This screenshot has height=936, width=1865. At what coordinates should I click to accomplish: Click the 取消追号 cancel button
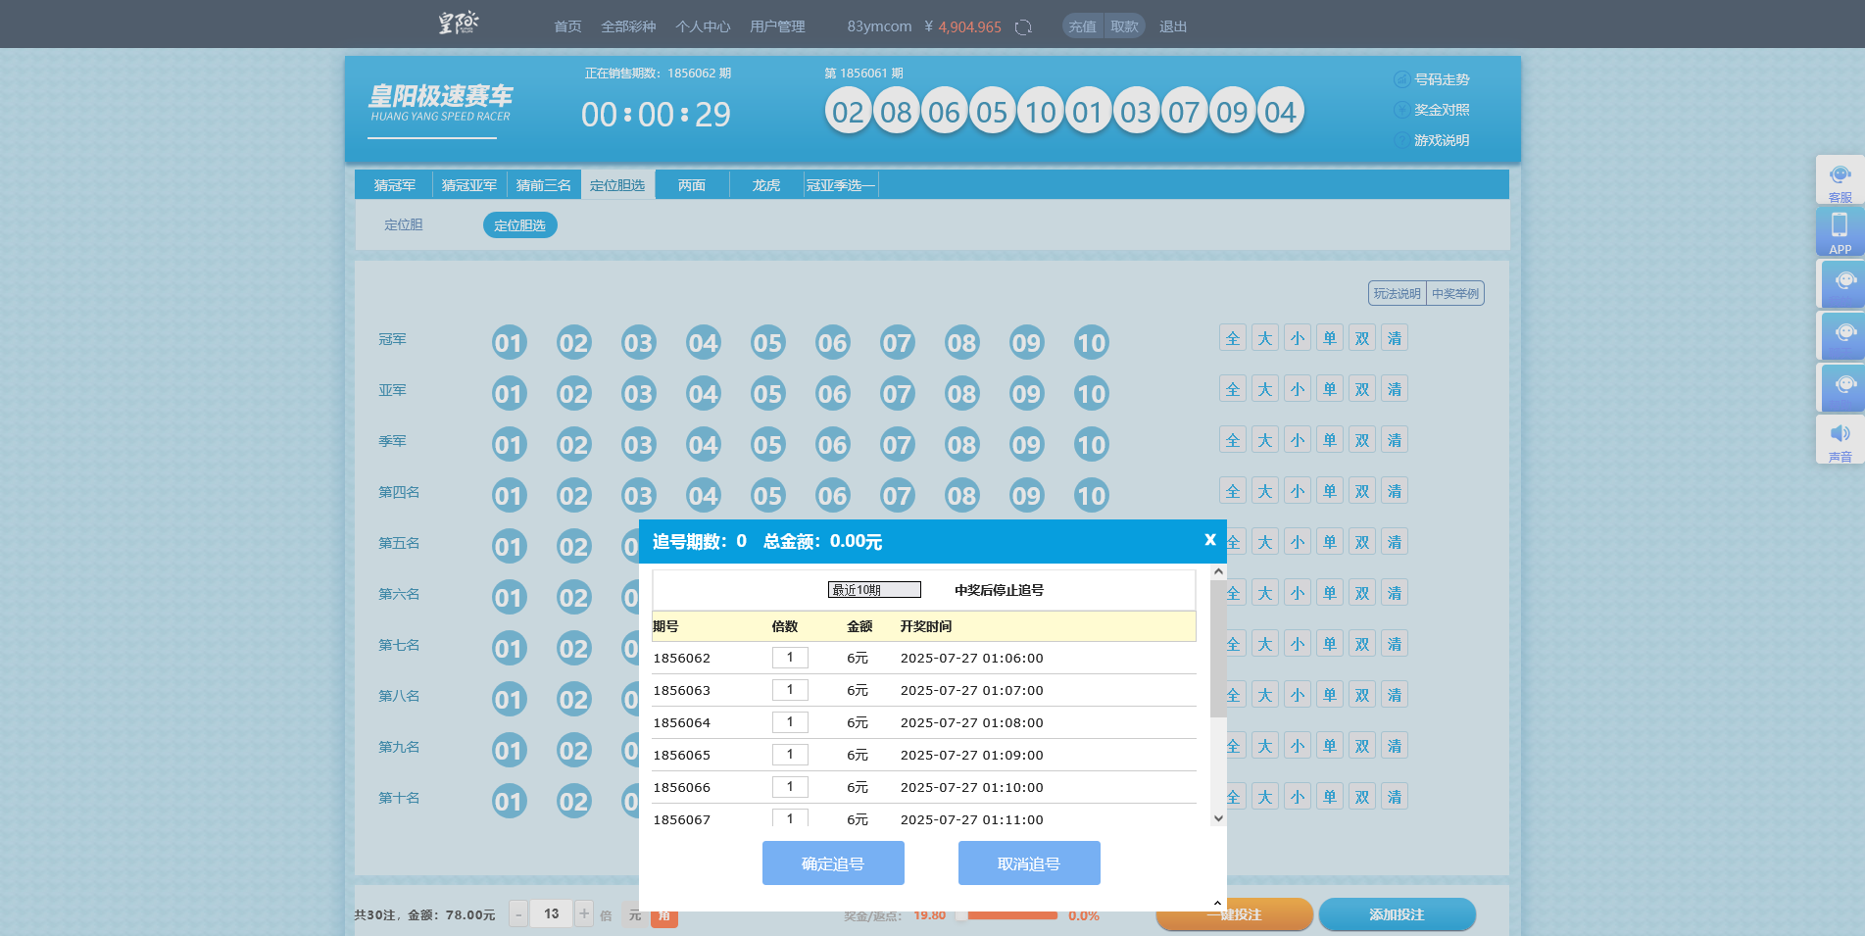pos(1029,863)
